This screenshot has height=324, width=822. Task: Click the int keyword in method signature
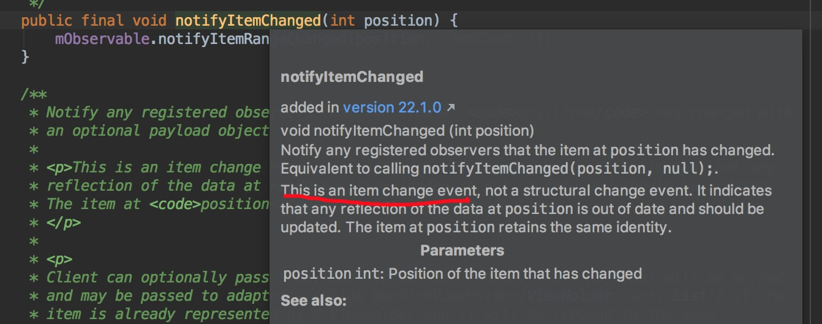click(342, 20)
